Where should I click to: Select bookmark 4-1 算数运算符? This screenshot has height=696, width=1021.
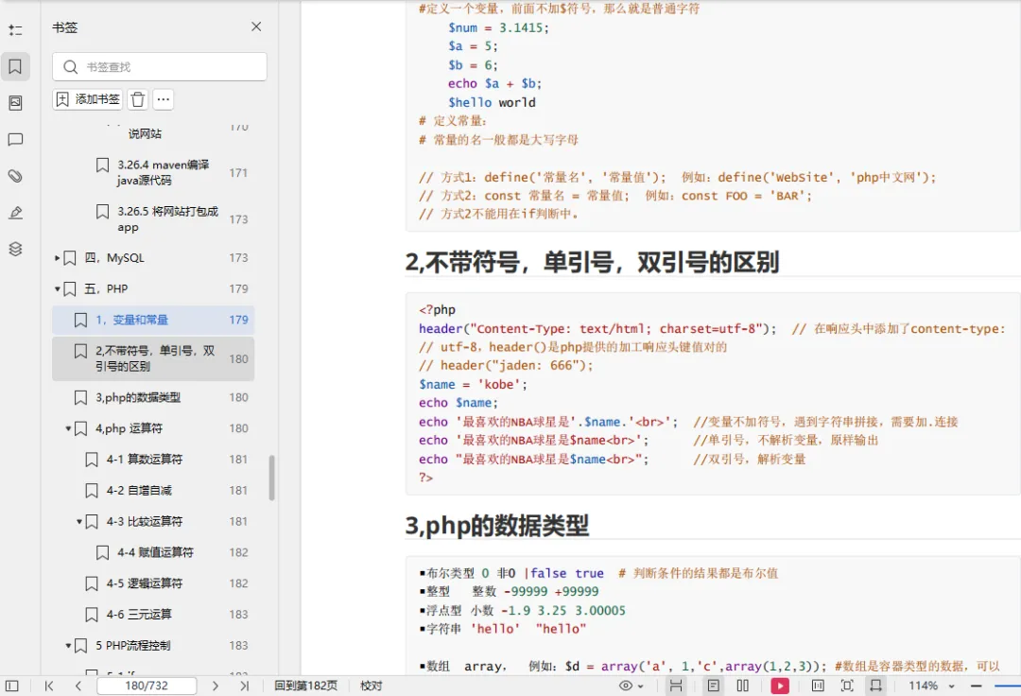point(144,459)
